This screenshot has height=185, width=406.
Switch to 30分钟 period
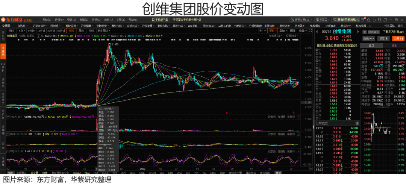click(51, 31)
